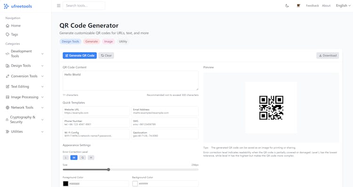Image resolution: width=353 pixels, height=187 pixels.
Task: Click the Text Editing pencil icon
Action: (x=8, y=87)
